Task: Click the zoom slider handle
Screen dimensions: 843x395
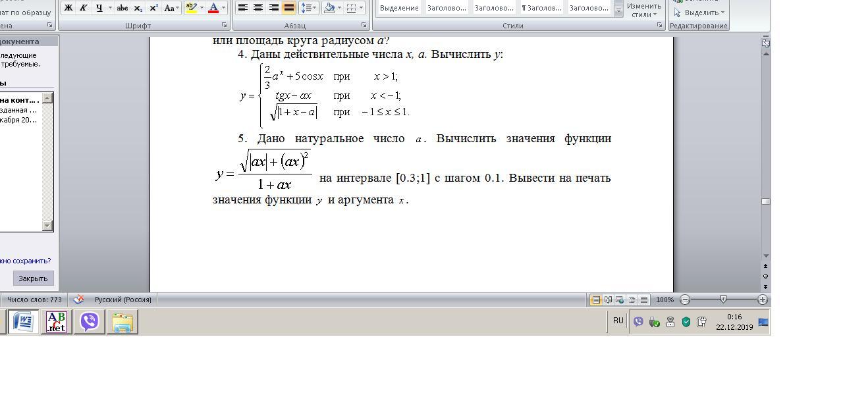Action: pyautogui.click(x=723, y=300)
